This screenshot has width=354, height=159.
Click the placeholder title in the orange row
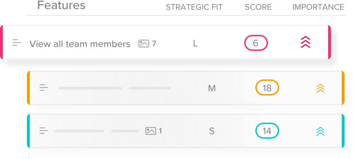point(90,88)
